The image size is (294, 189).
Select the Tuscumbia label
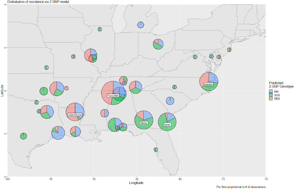click(113, 96)
